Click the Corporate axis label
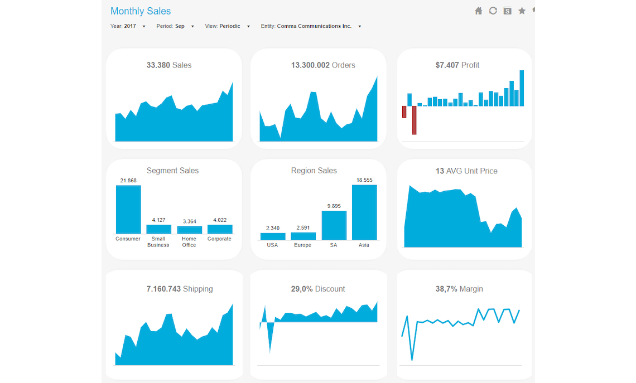The image size is (636, 383). [219, 239]
